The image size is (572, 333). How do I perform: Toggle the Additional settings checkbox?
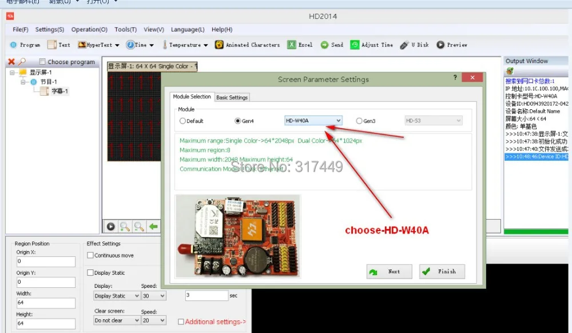pyautogui.click(x=181, y=322)
